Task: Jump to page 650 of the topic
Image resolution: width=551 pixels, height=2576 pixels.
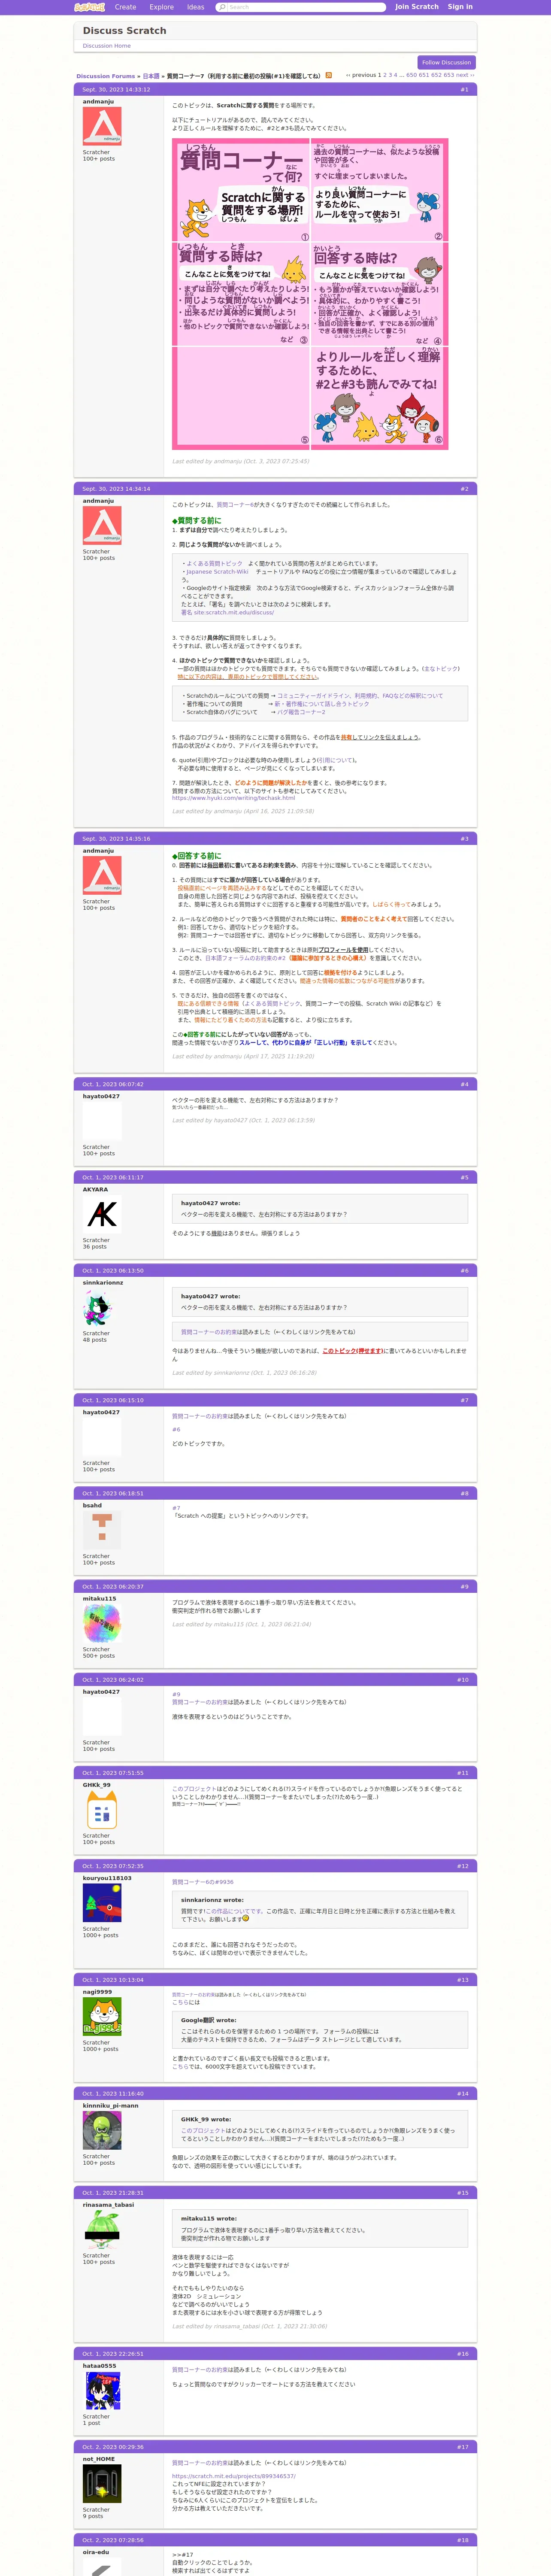Action: click(412, 75)
